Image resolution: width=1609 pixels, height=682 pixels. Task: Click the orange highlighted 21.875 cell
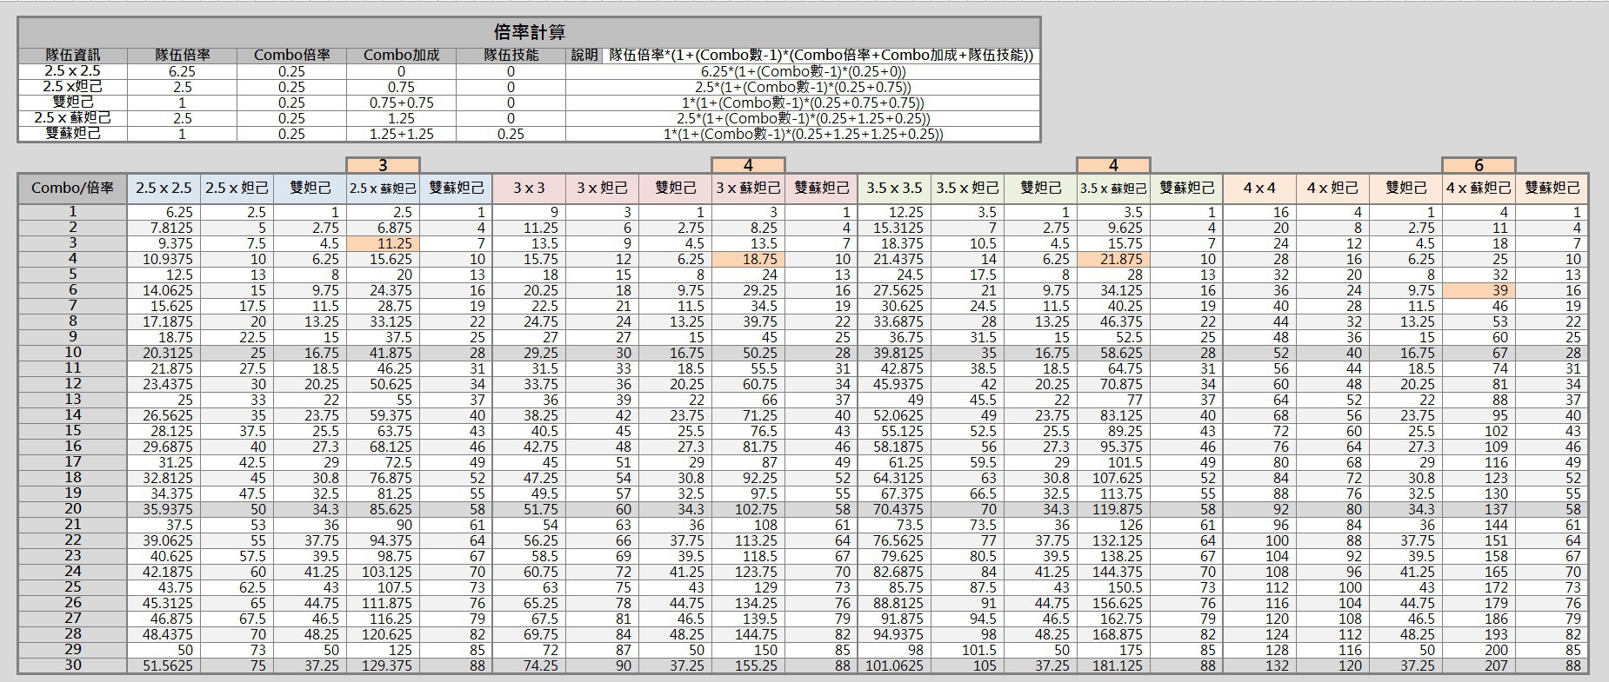click(x=1113, y=259)
